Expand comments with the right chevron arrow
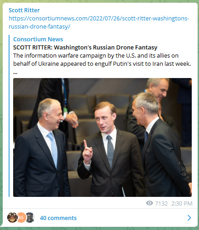The width and height of the screenshot is (199, 230). pos(189,218)
